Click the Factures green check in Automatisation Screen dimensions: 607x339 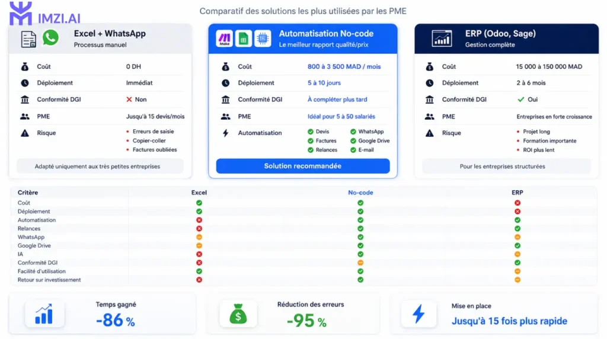click(x=311, y=141)
